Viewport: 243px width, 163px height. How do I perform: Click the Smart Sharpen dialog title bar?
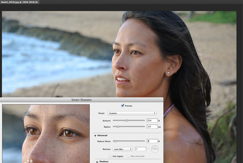[82, 100]
